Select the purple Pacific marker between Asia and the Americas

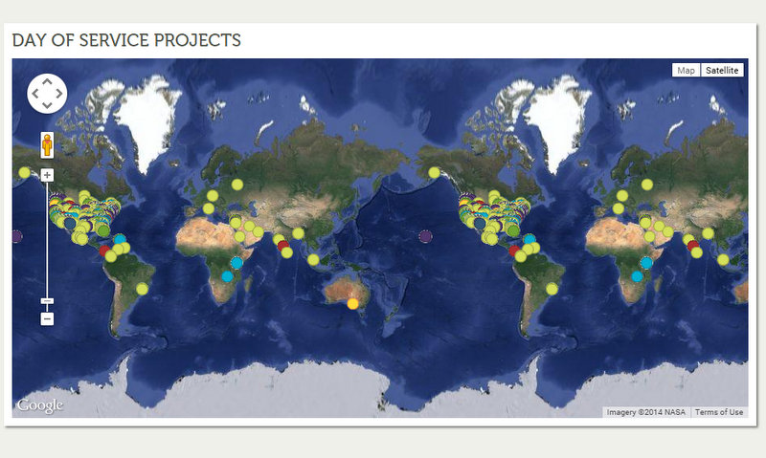click(x=425, y=236)
